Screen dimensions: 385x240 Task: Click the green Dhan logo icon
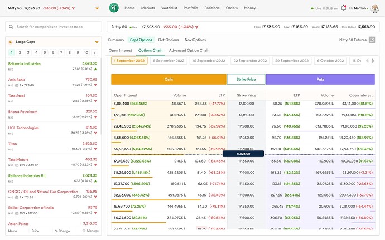tap(114, 8)
